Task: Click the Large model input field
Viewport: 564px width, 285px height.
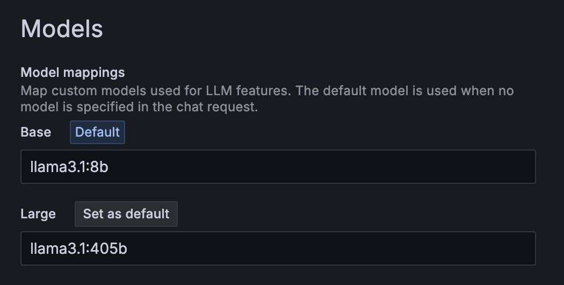Action: click(x=278, y=248)
